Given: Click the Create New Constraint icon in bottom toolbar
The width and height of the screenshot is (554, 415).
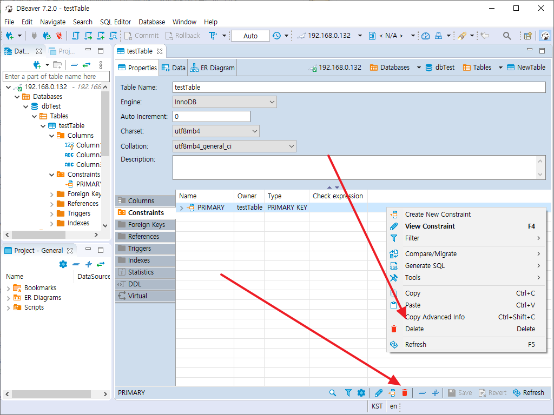Looking at the screenshot, I should click(x=392, y=393).
